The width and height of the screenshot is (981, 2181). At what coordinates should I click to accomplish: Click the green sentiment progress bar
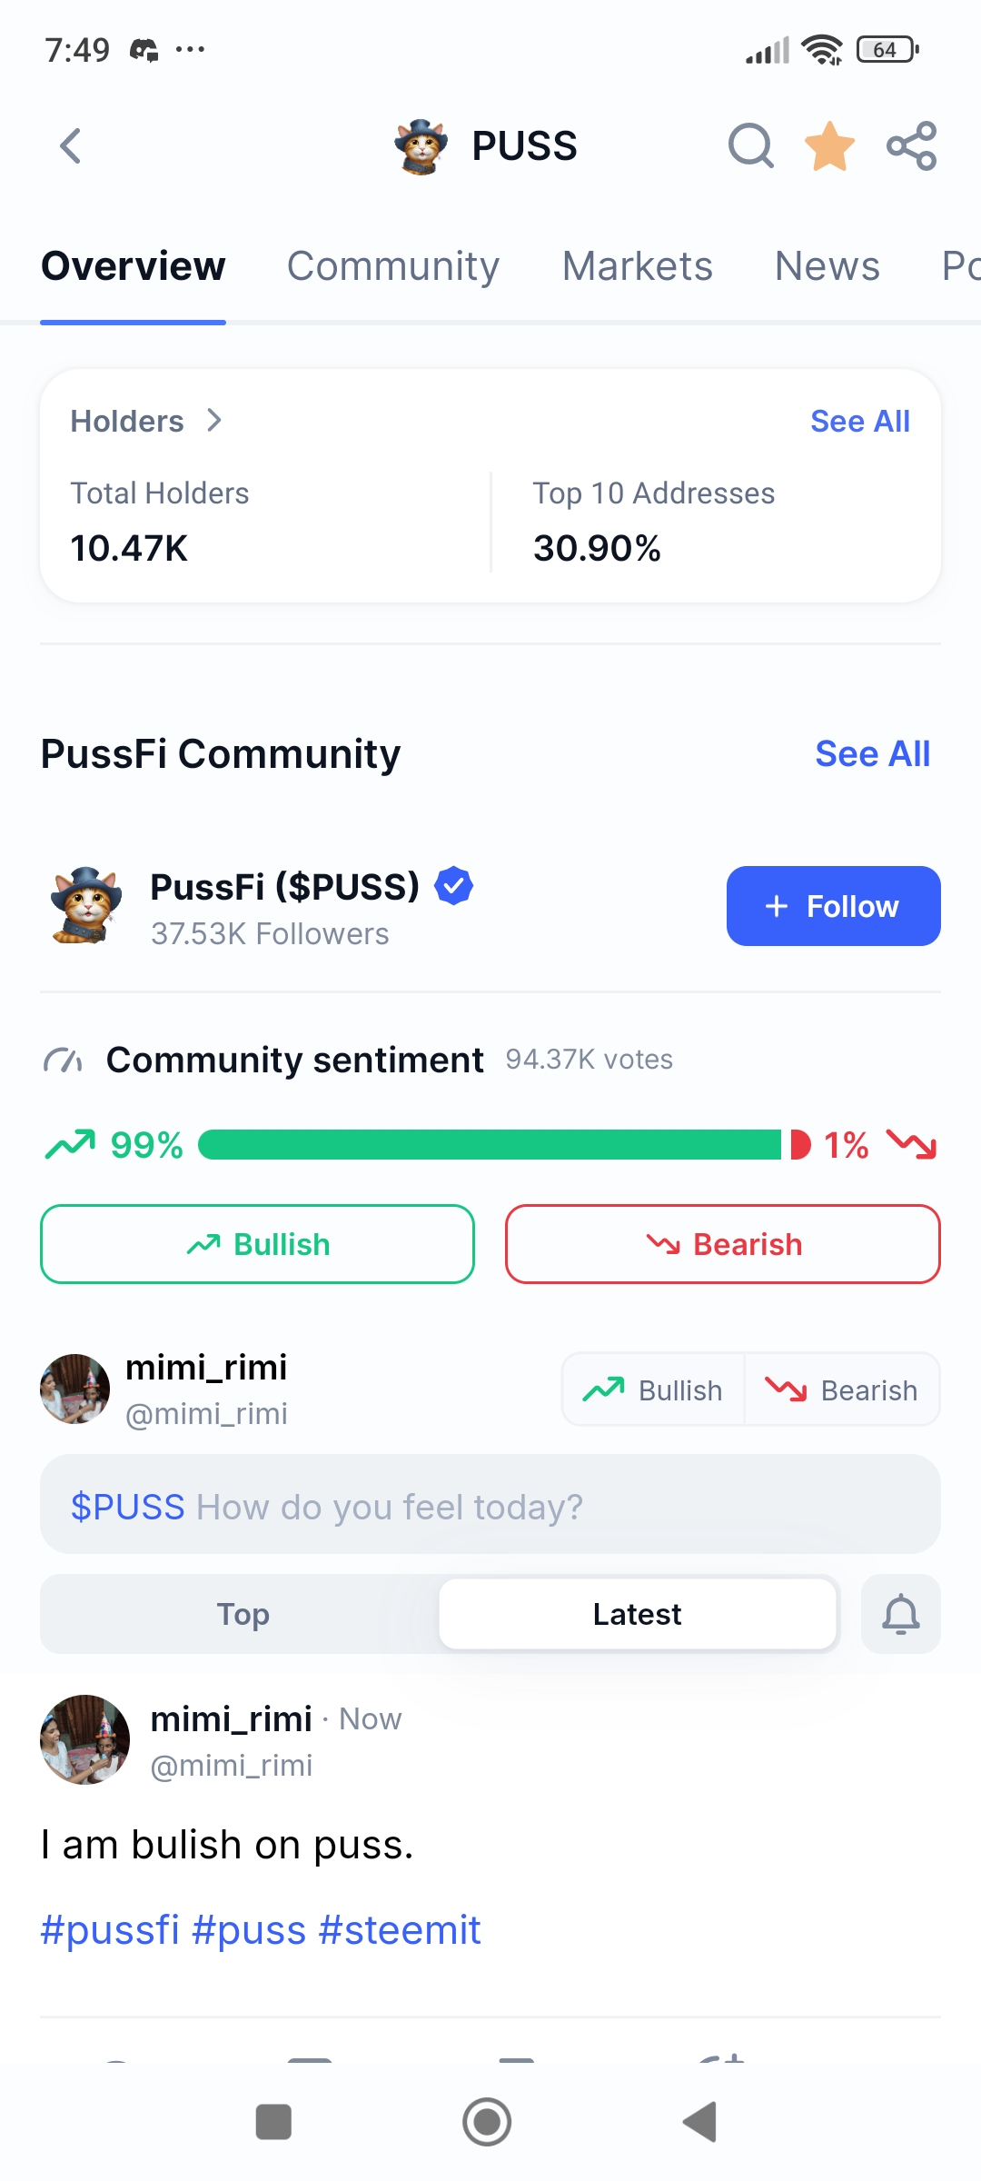(490, 1145)
